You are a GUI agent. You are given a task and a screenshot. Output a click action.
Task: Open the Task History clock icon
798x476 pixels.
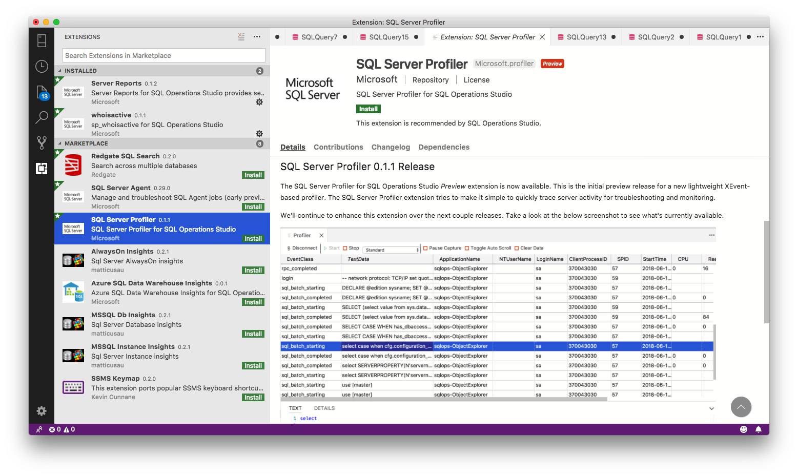point(42,66)
